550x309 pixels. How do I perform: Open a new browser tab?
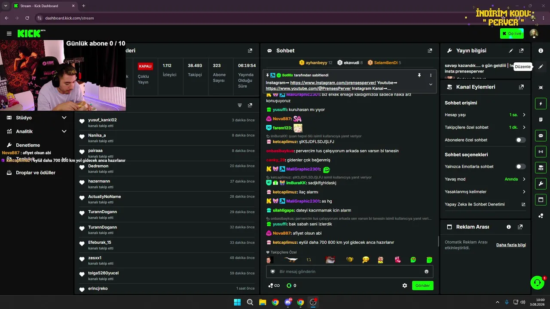[x=83, y=6]
